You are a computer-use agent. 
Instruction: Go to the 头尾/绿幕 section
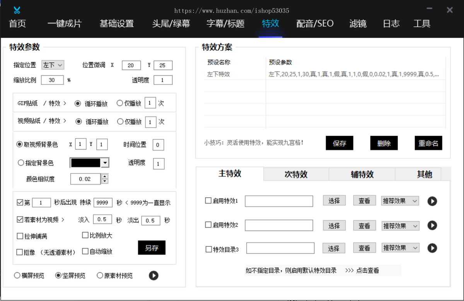pos(171,24)
